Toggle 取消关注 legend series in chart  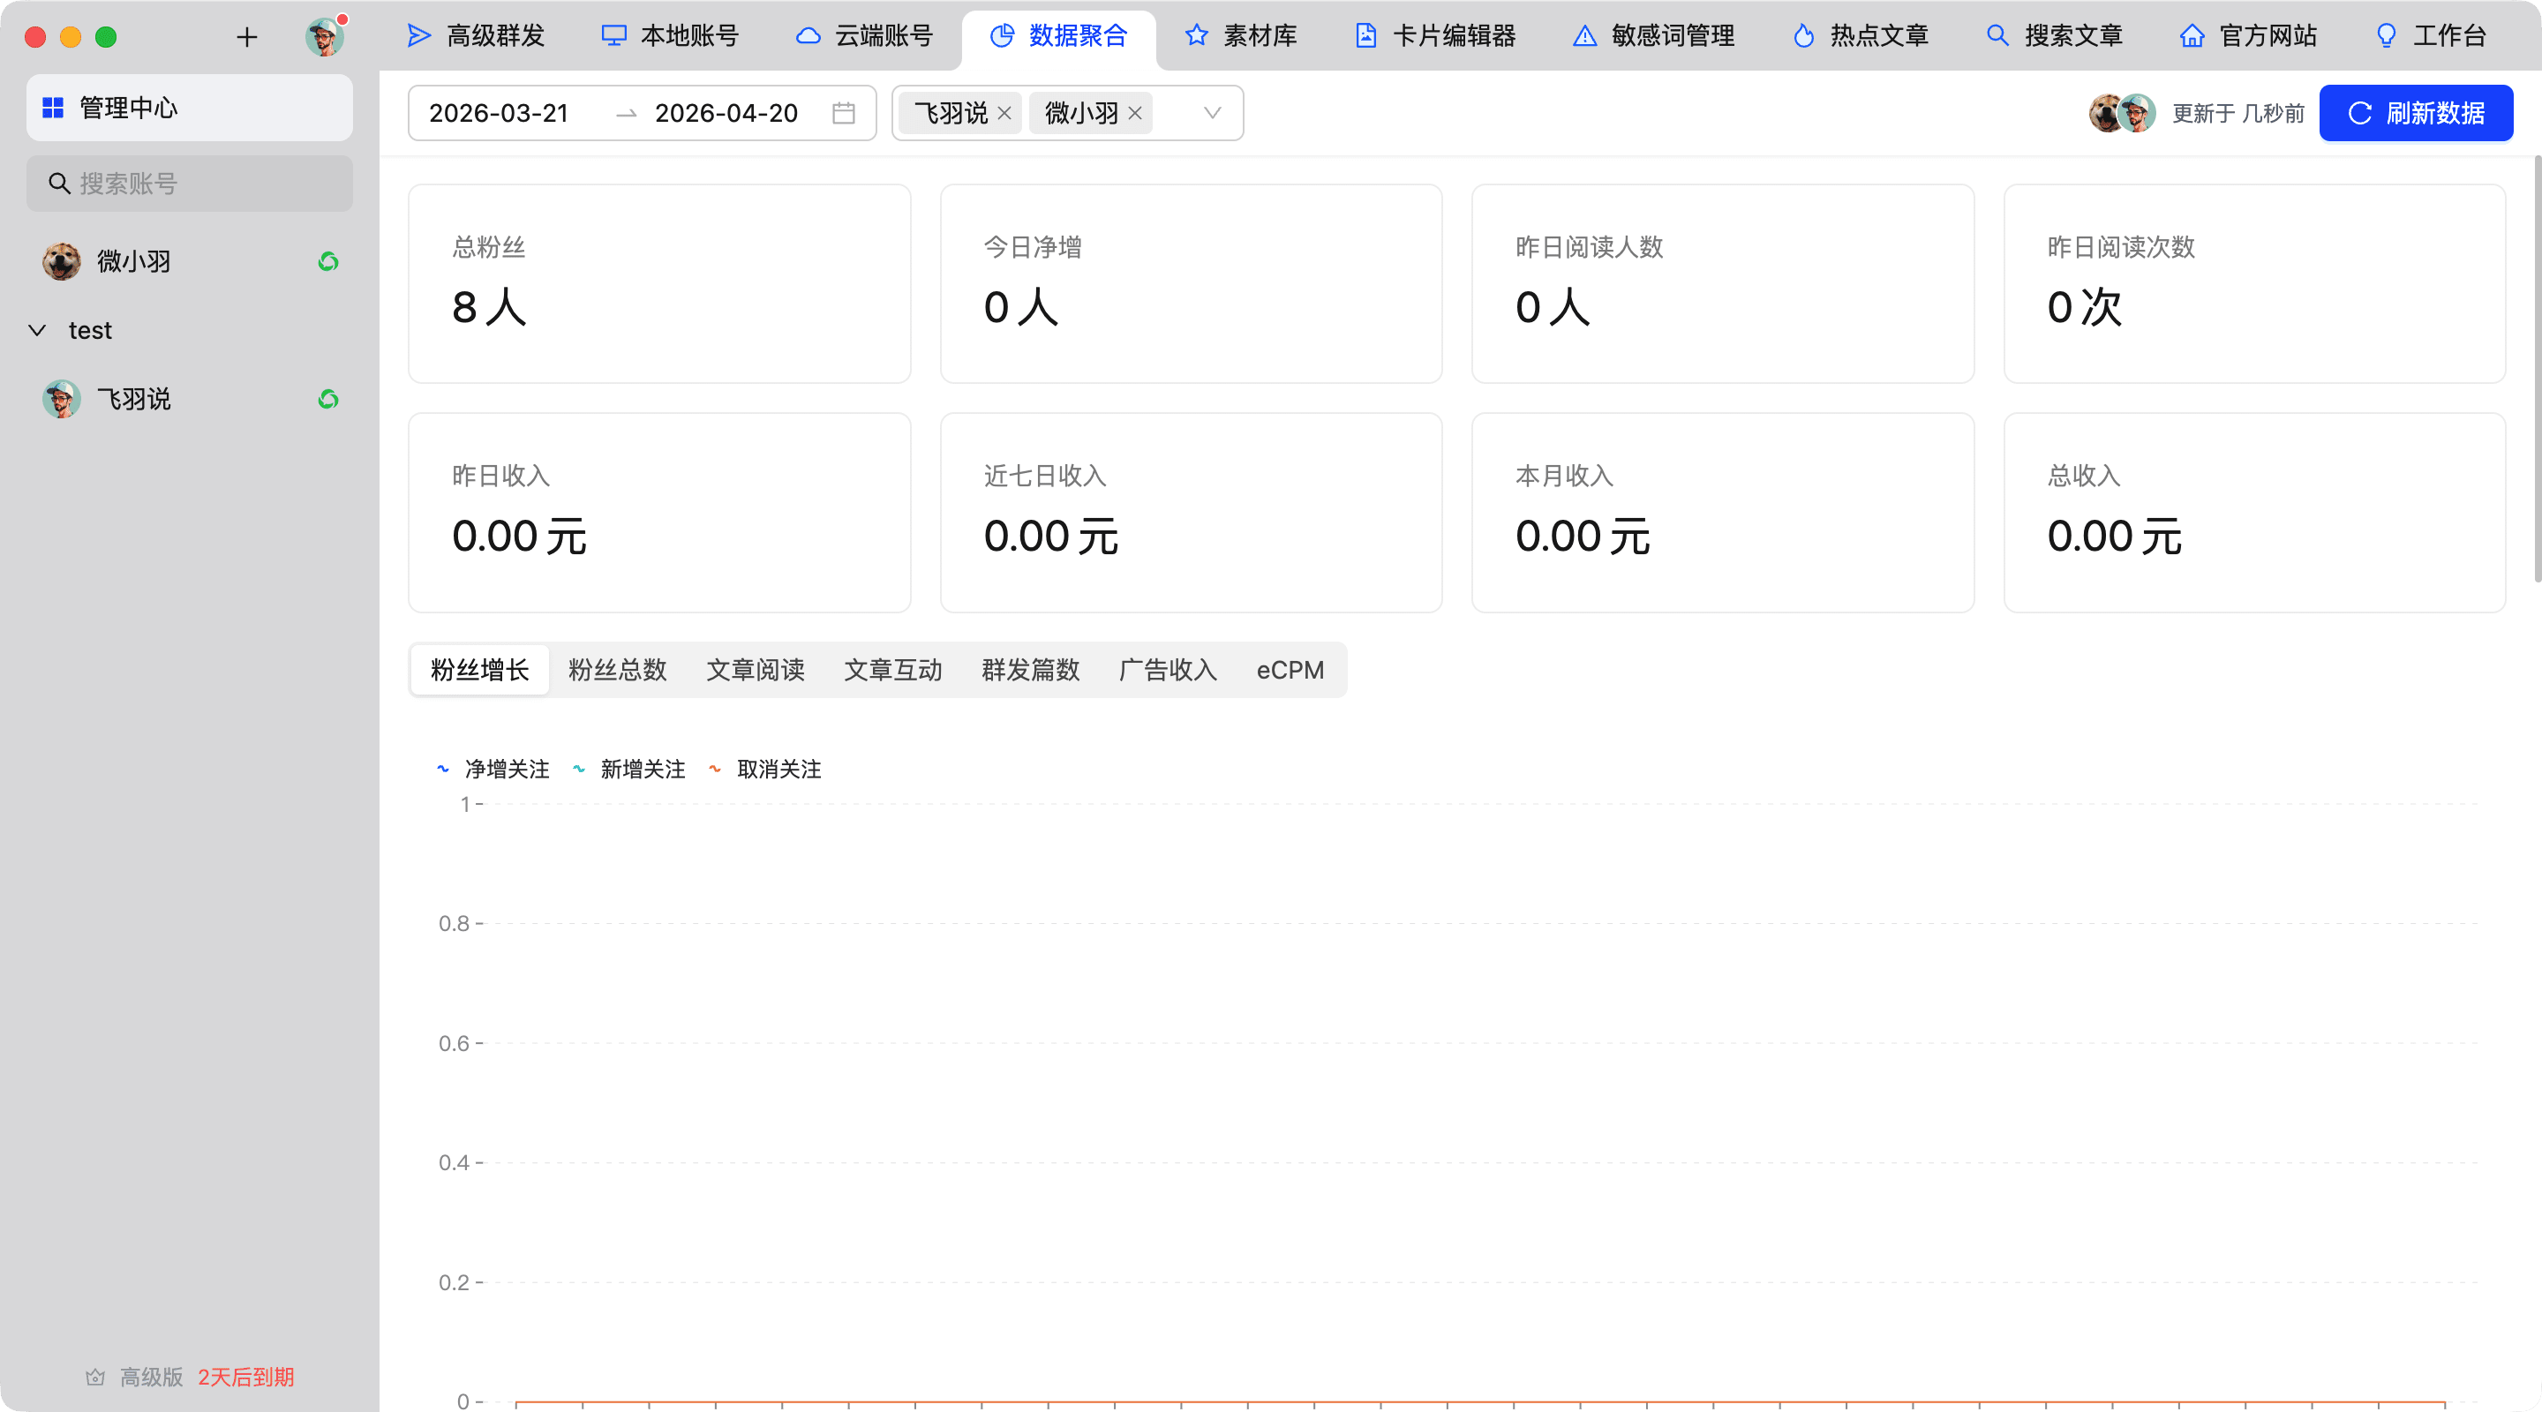click(x=766, y=770)
